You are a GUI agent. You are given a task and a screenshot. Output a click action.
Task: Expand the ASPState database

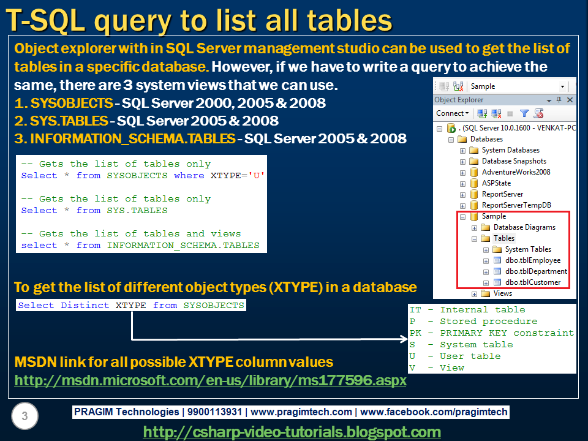[463, 184]
